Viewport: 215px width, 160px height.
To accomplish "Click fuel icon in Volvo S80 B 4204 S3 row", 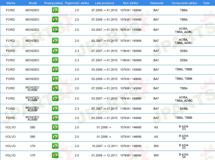I will pyautogui.click(x=55, y=127).
